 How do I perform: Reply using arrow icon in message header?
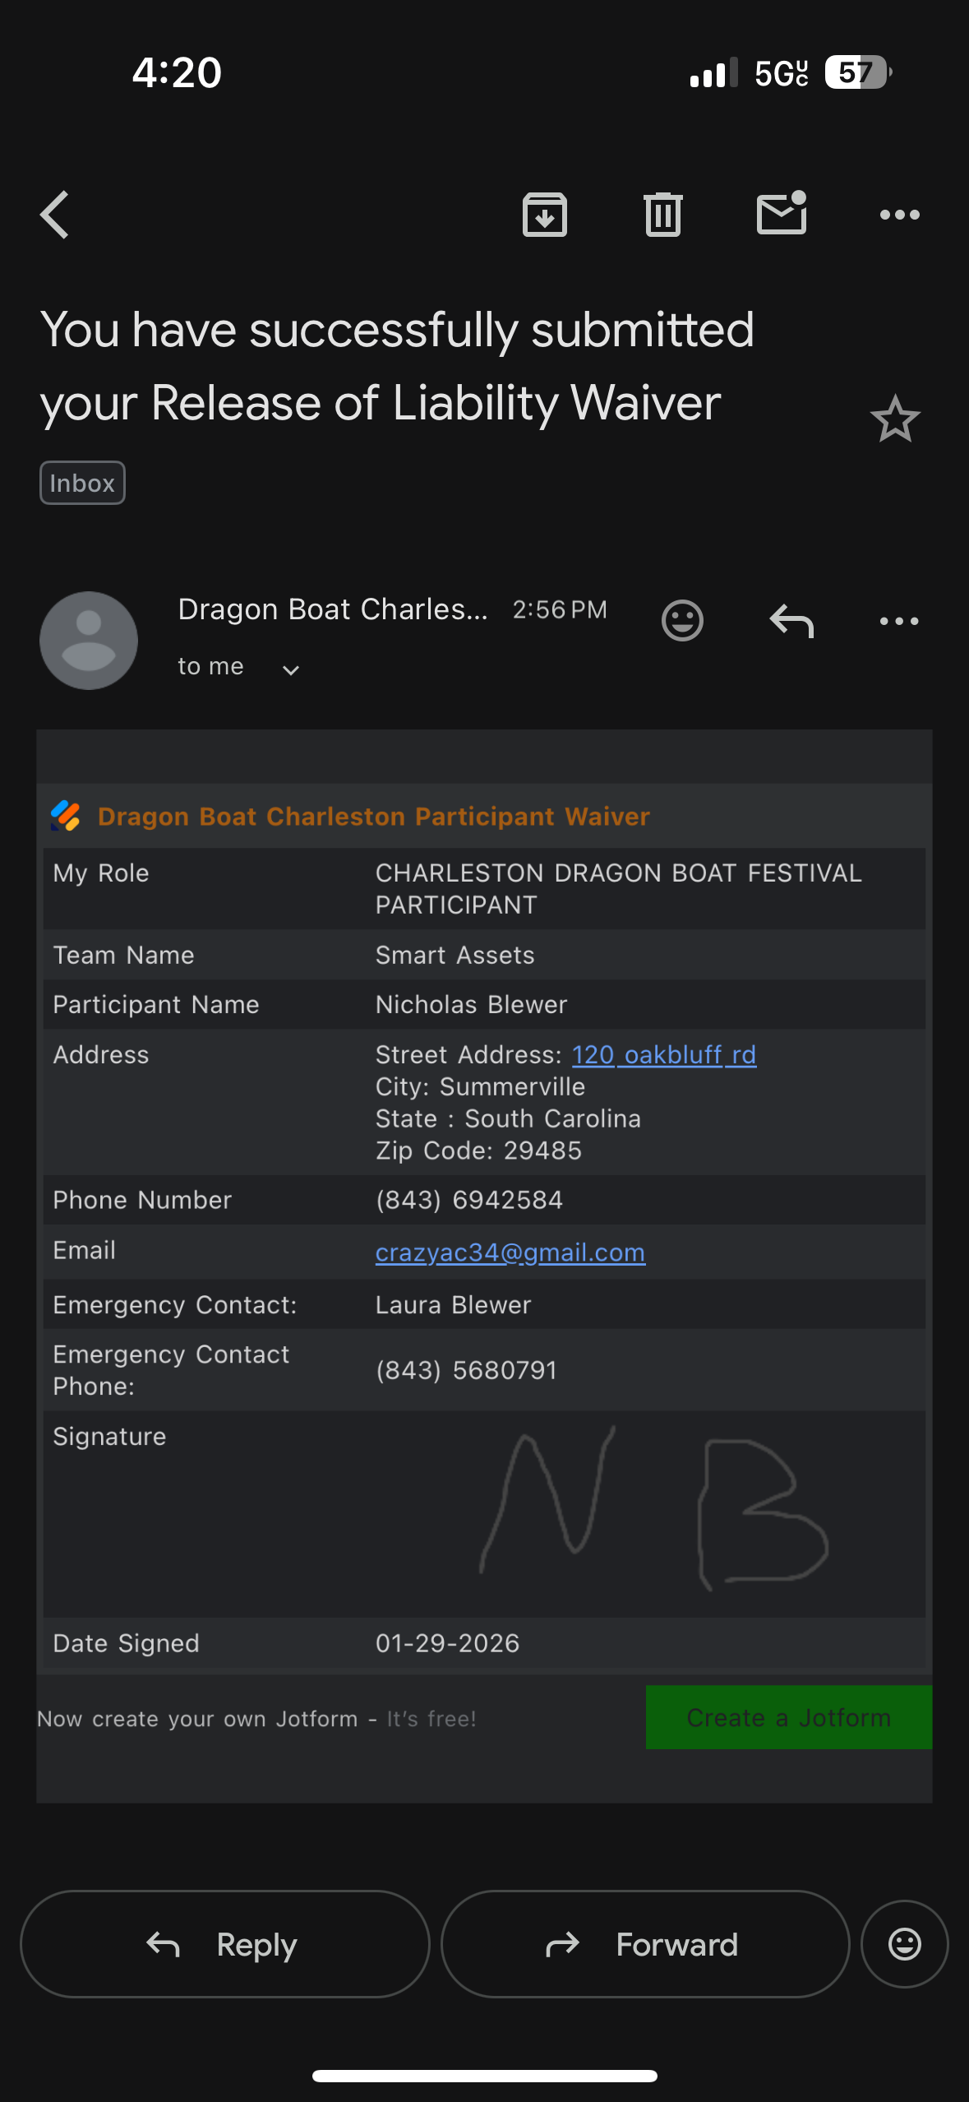pos(791,621)
